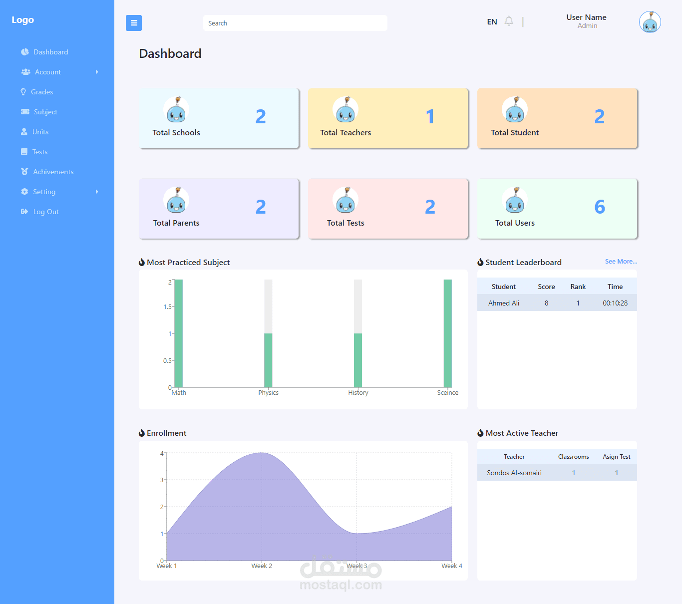Open the Total Tests card

pyautogui.click(x=388, y=209)
